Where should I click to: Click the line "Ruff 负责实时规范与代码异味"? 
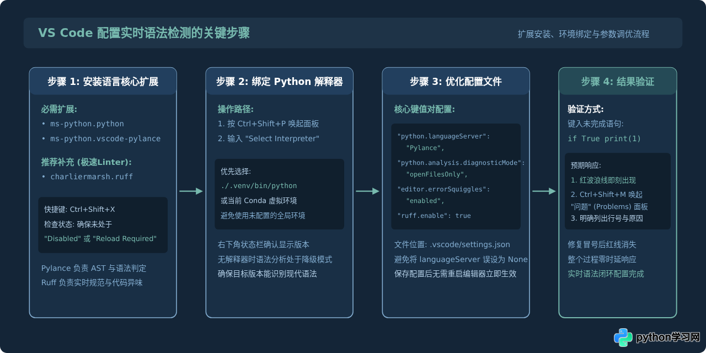tap(92, 283)
